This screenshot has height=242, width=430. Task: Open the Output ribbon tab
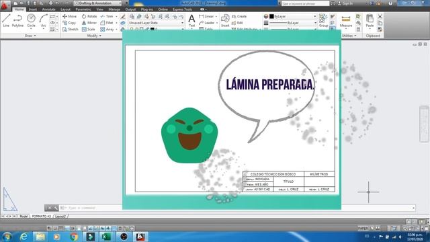tap(130, 9)
